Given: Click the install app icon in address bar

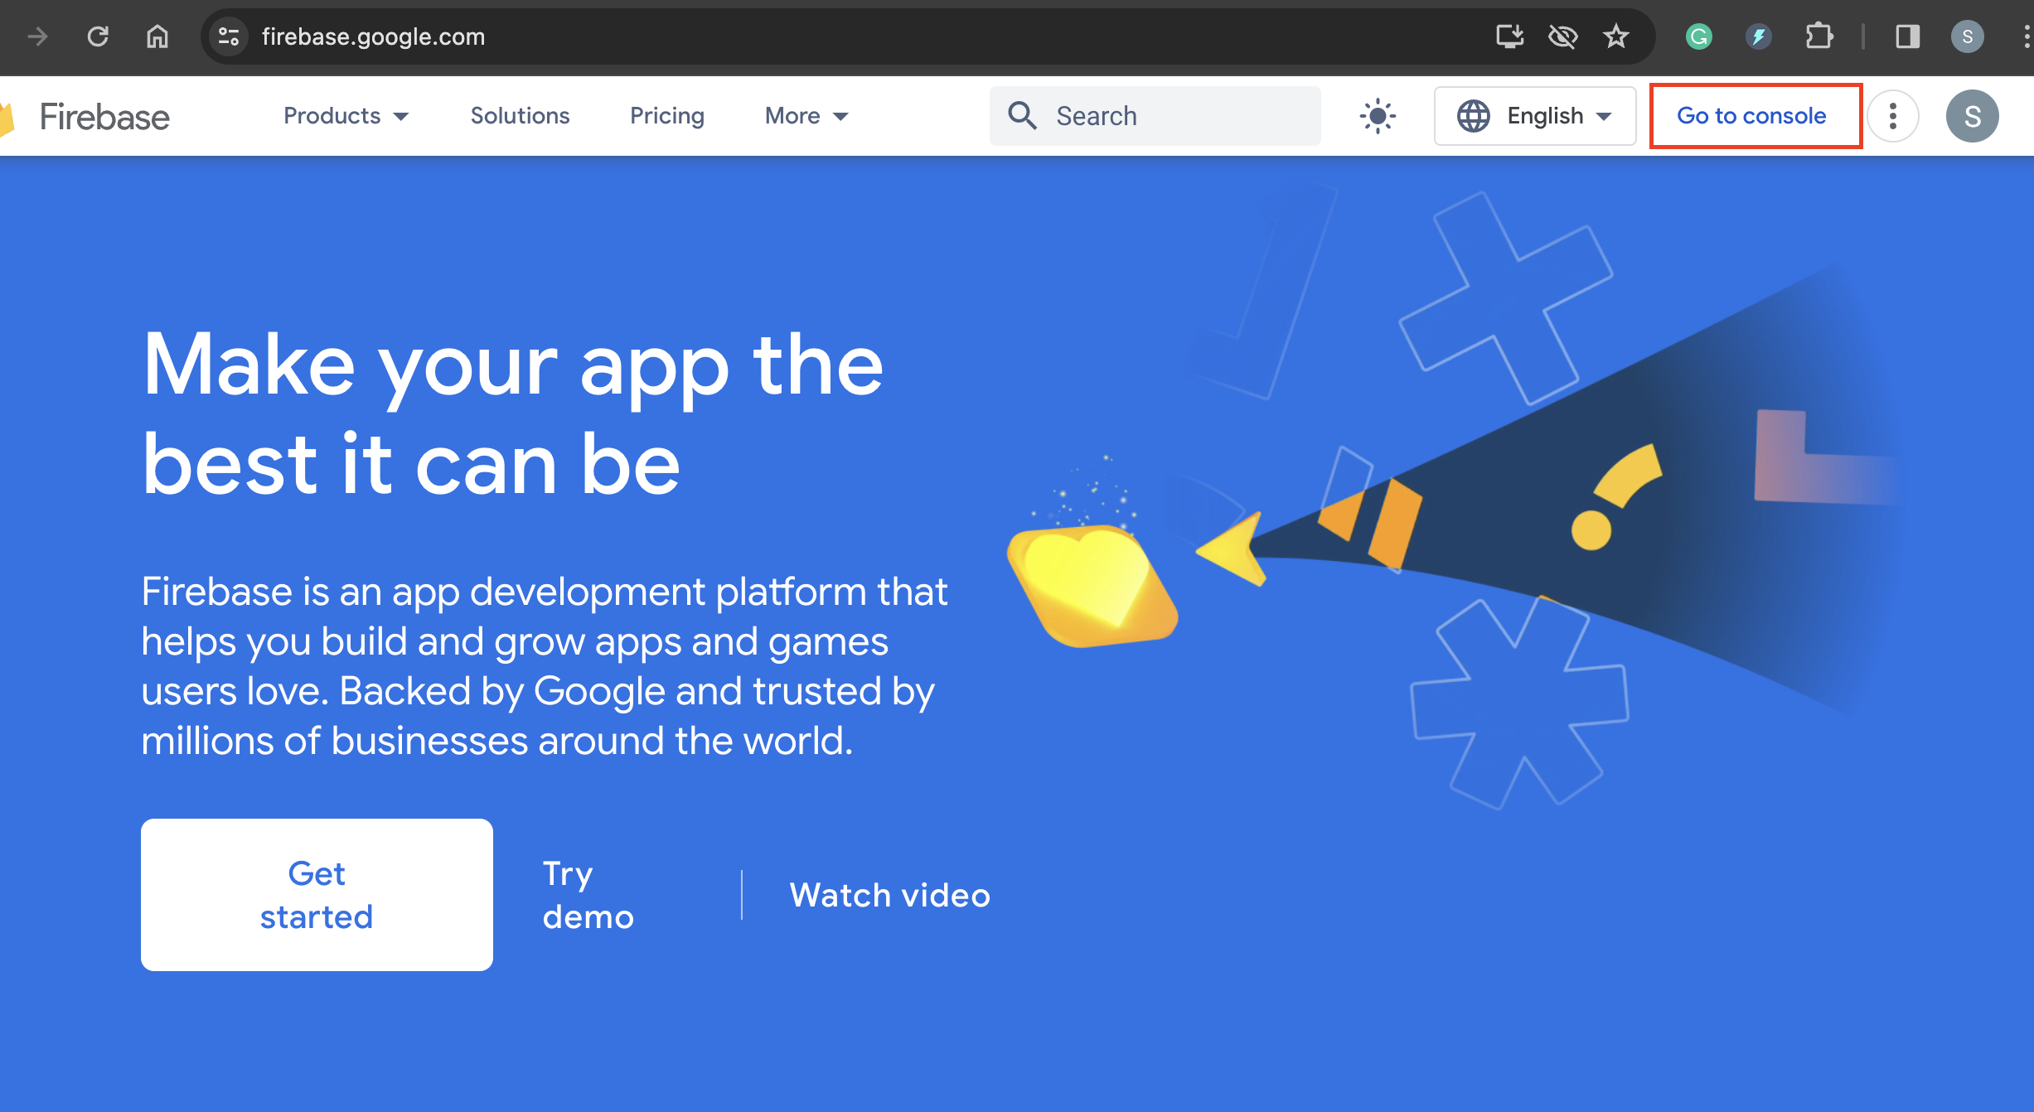Looking at the screenshot, I should [x=1509, y=36].
